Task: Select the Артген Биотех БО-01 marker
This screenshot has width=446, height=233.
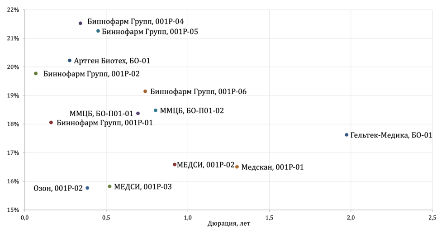Action: [70, 61]
